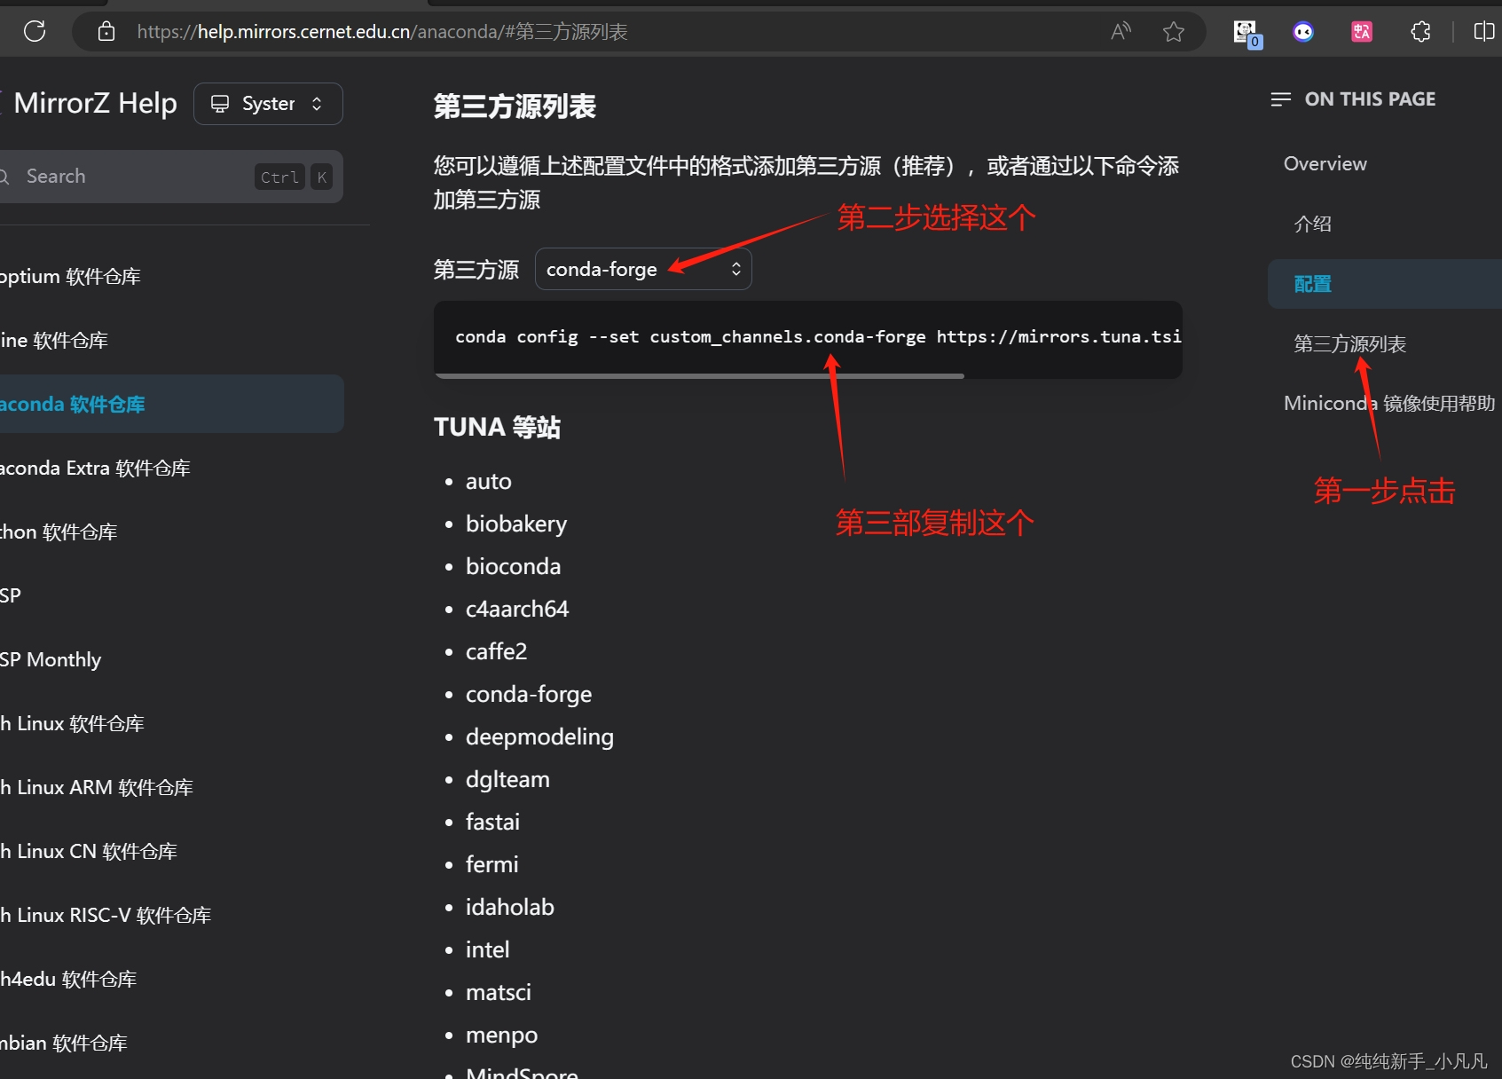Open Miniconda 镜像使用帮助 outline link

point(1389,404)
